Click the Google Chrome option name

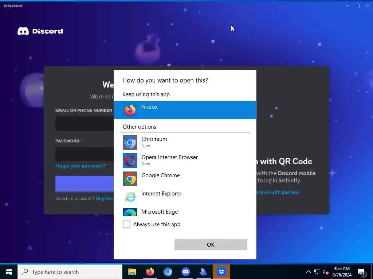tap(161, 175)
